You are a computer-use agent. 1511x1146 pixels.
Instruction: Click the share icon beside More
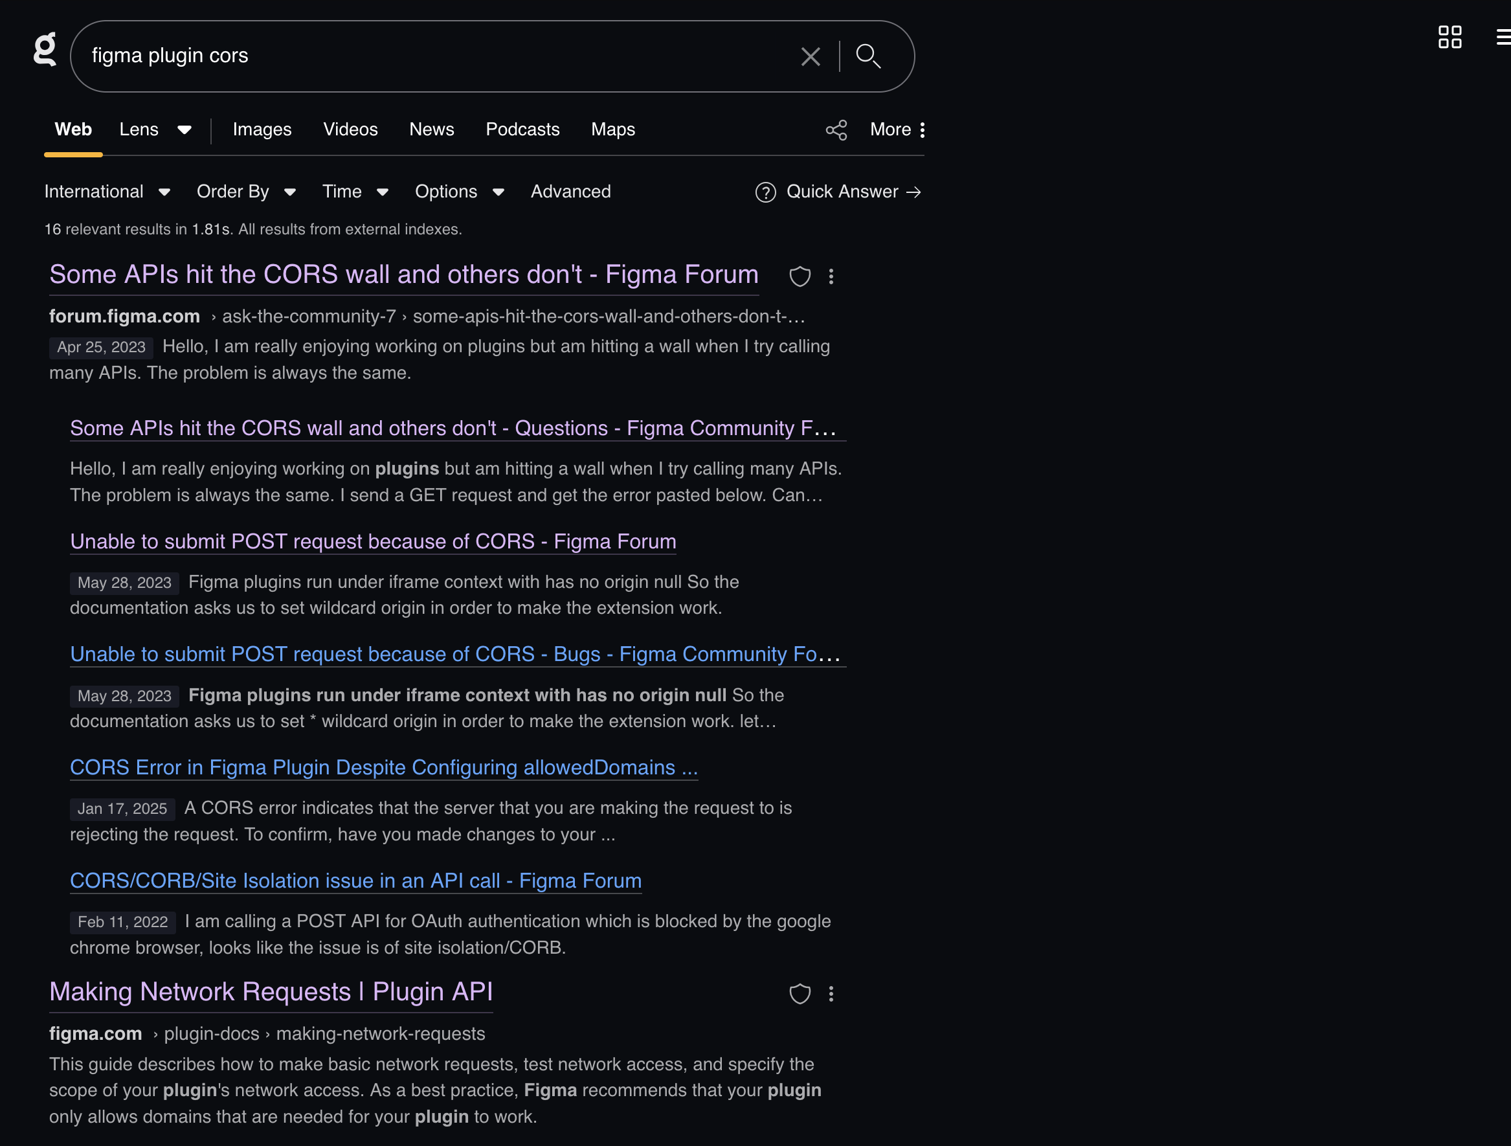pyautogui.click(x=836, y=130)
